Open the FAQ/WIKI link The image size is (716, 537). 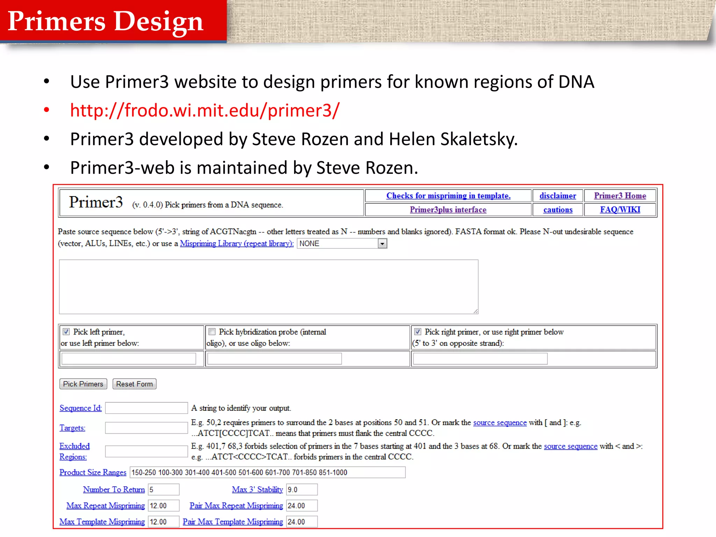620,210
